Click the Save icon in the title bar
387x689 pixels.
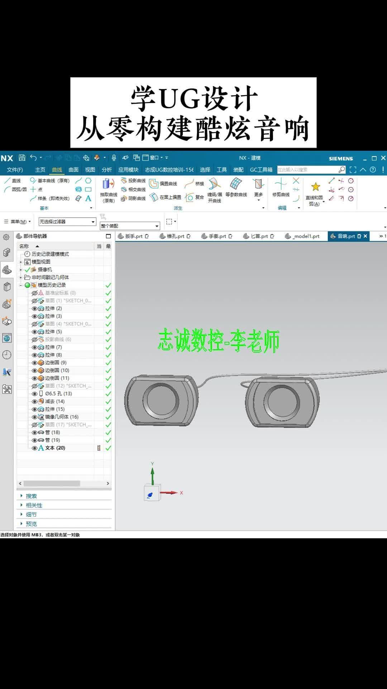coord(22,158)
